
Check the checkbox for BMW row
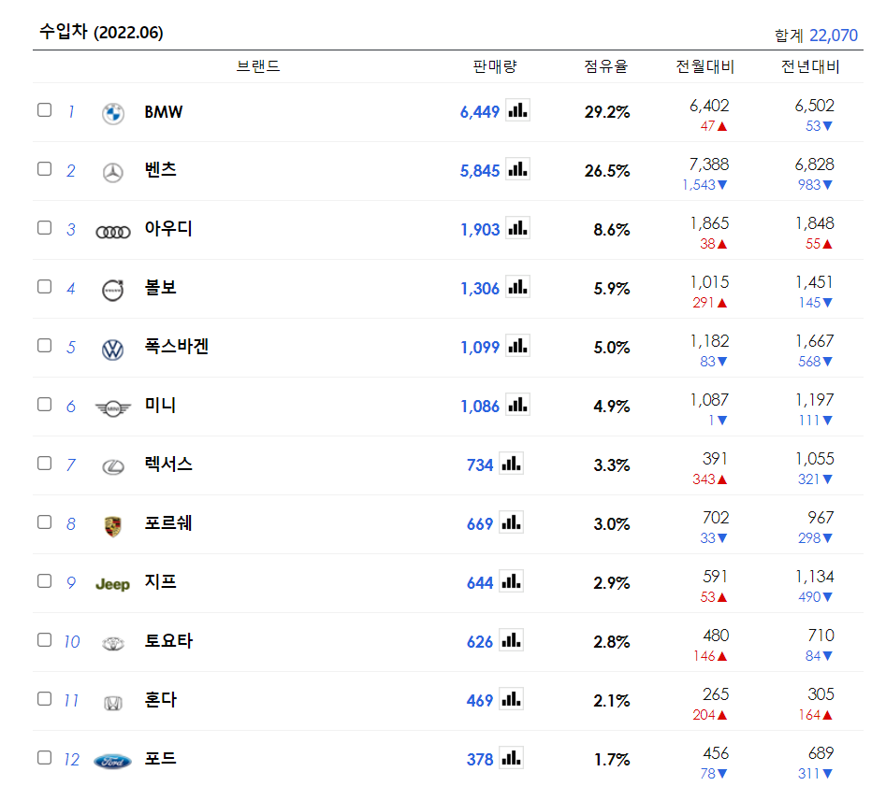pos(44,109)
